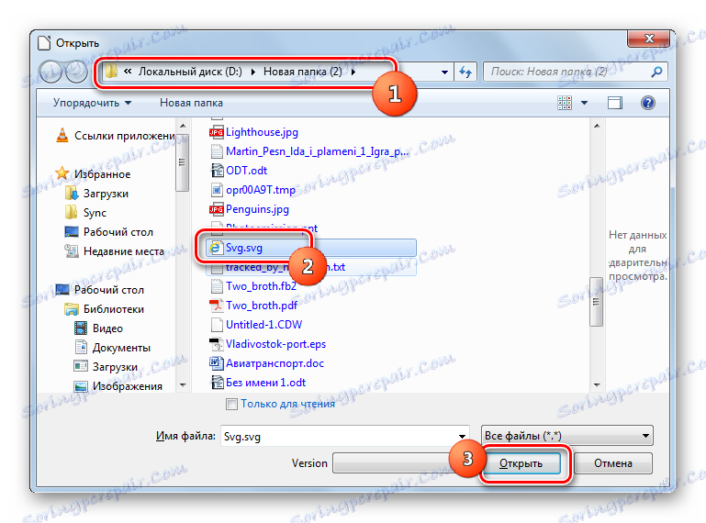Select the Svg.svg file name
The height and width of the screenshot is (523, 706).
coord(244,248)
